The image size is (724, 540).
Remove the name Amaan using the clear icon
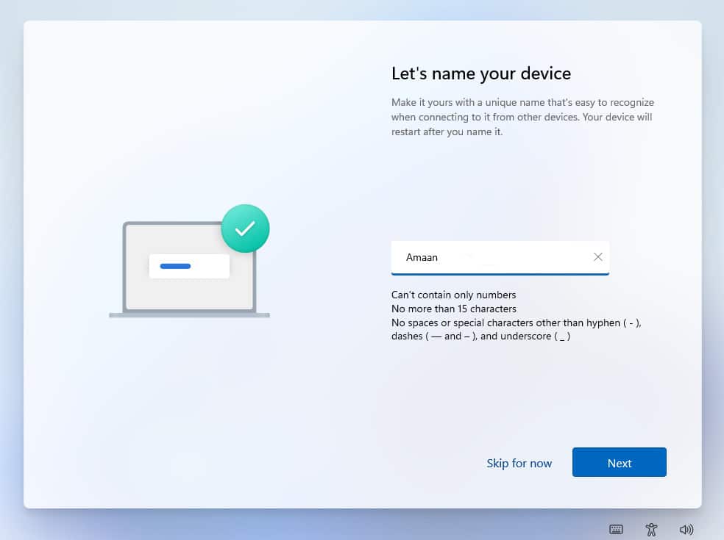[598, 257]
